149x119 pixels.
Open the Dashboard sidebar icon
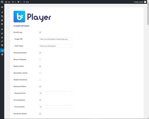click(2, 7)
